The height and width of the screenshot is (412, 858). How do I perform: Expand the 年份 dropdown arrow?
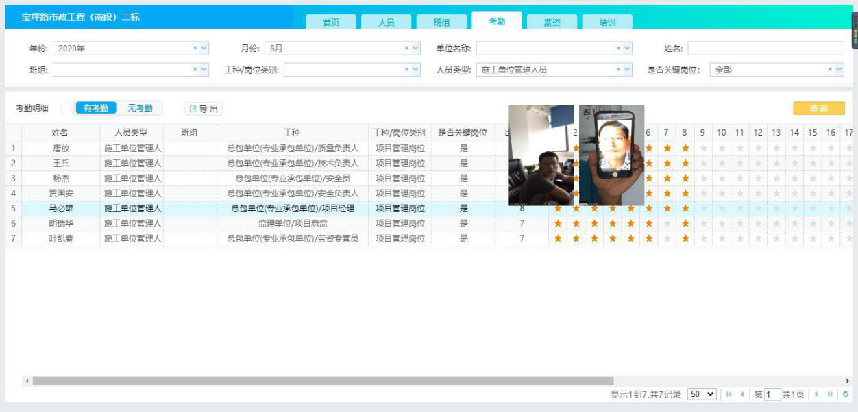(204, 49)
